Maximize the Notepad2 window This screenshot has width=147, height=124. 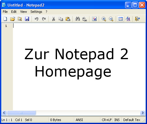click(135, 5)
